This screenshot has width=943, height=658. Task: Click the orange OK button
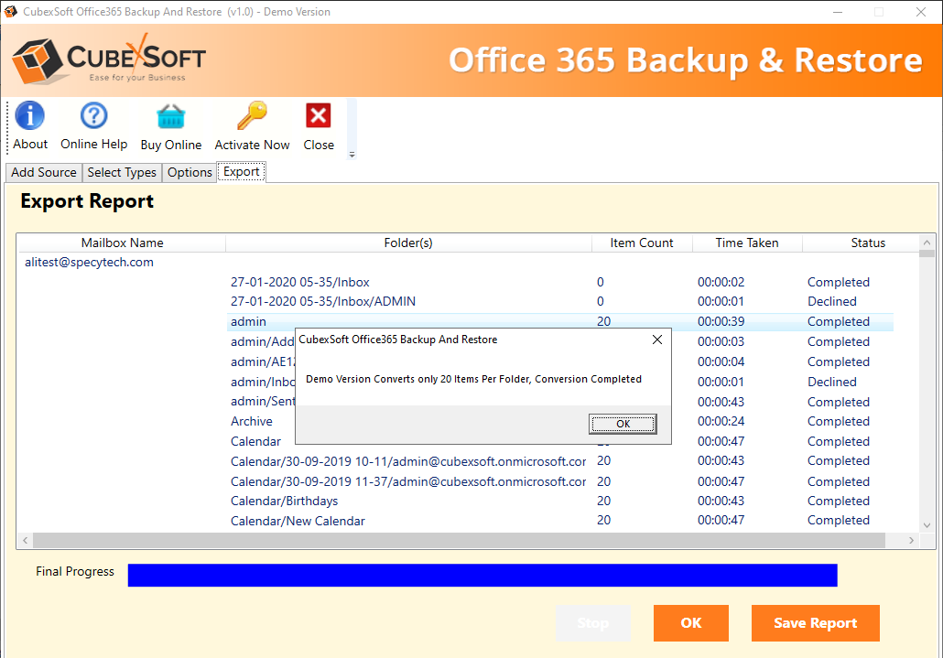pos(691,623)
